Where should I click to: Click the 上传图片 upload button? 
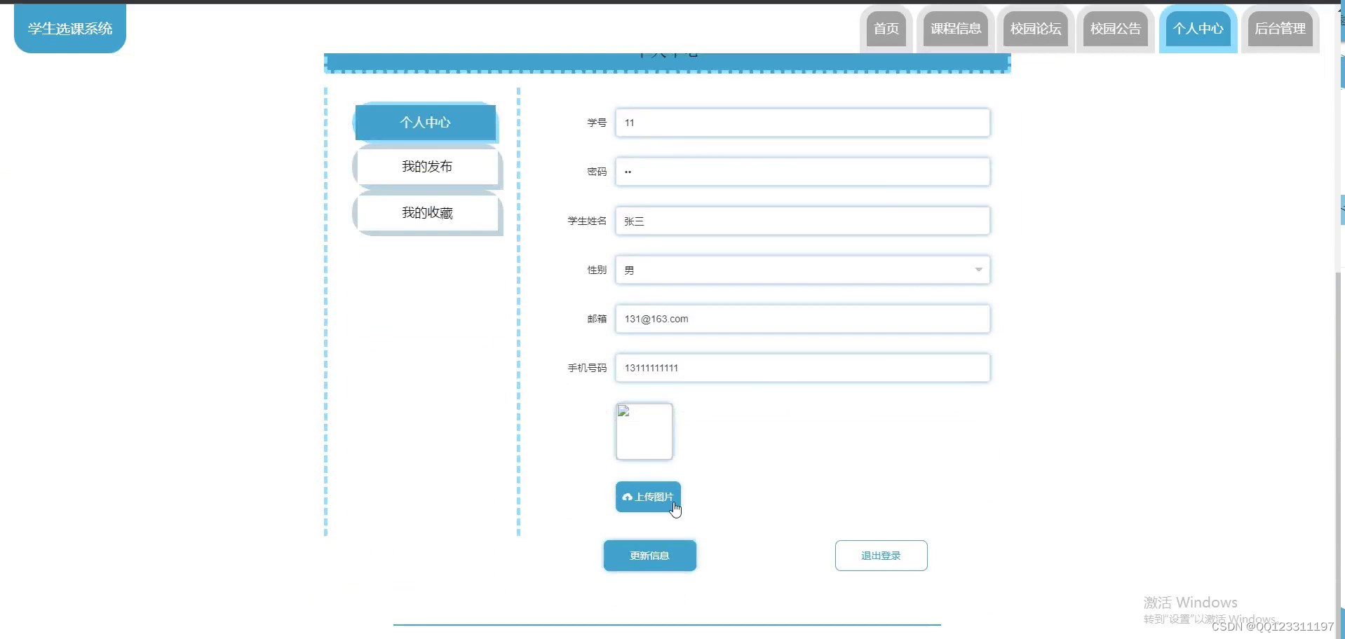(648, 497)
